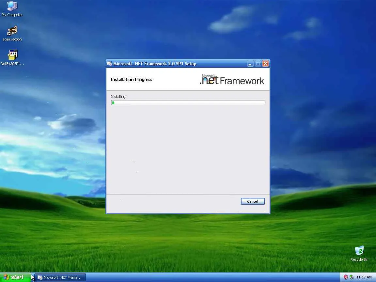Click the 11:17 AM system clock
The width and height of the screenshot is (376, 282).
click(364, 277)
